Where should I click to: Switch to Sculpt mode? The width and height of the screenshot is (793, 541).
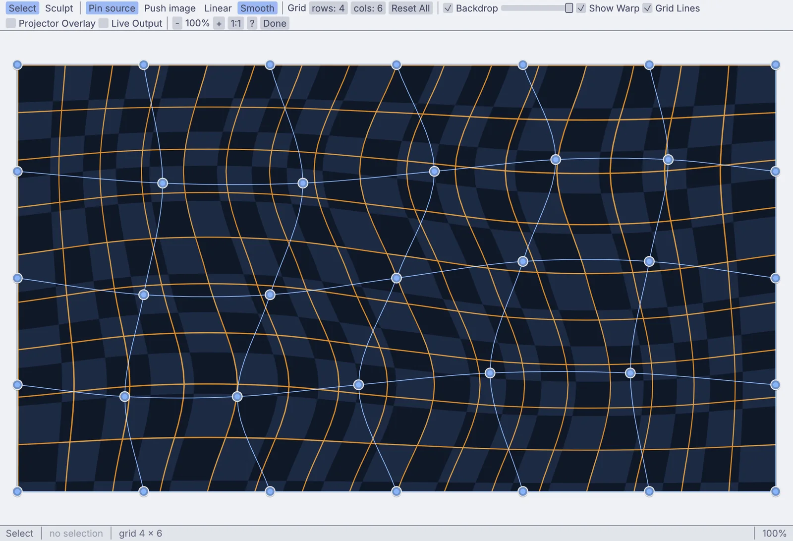pos(59,8)
